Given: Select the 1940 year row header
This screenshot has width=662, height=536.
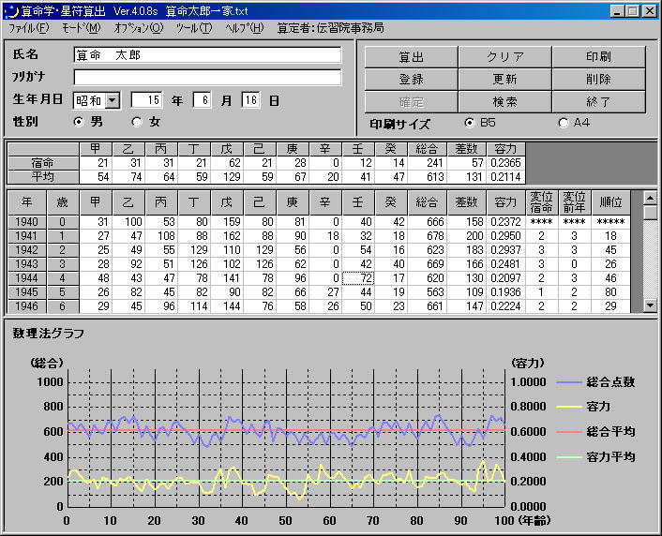Looking at the screenshot, I should click(x=26, y=222).
